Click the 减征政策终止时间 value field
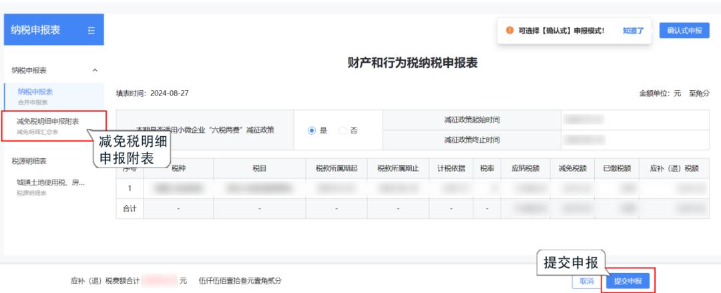 click(x=634, y=140)
